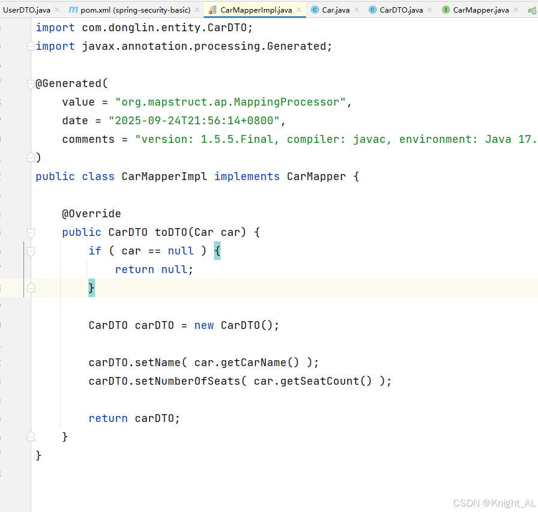Screen dimensions: 538x512
Task: Click the CarMapper interface name in implements
Action: (316, 176)
